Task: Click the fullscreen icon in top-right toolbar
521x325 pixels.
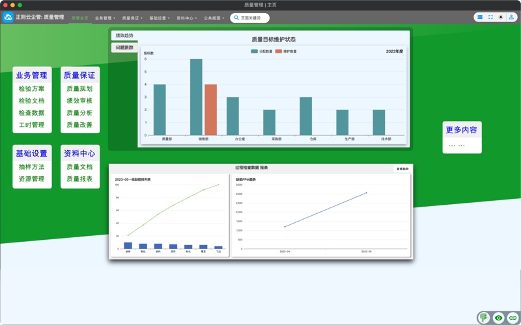Action: (490, 18)
